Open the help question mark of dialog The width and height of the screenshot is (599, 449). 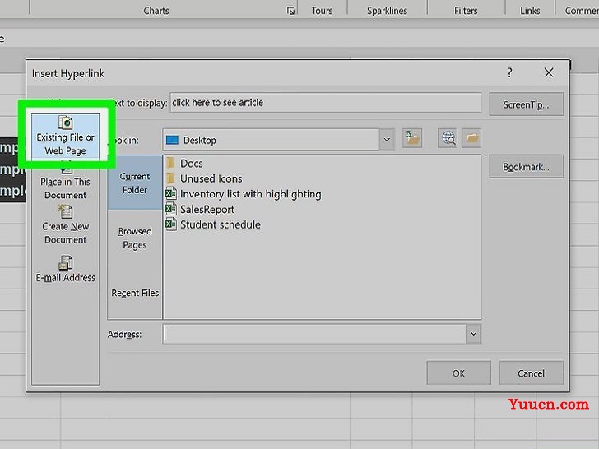coord(509,72)
